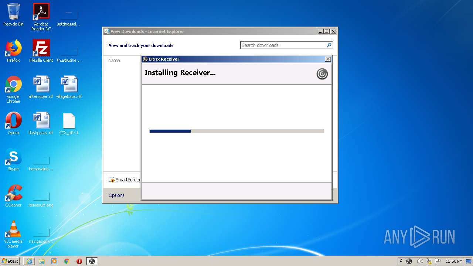Open the Skype desktop shortcut
This screenshot has height=266, width=473.
coord(13,160)
